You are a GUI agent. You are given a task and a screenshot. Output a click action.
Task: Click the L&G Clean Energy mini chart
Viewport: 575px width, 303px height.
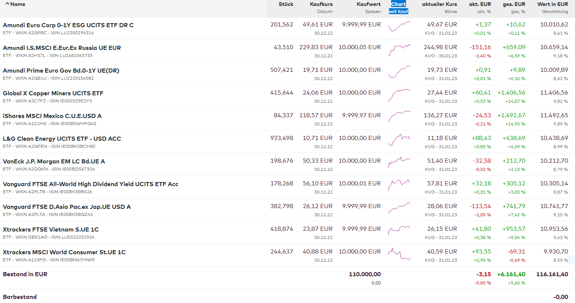pos(399,141)
